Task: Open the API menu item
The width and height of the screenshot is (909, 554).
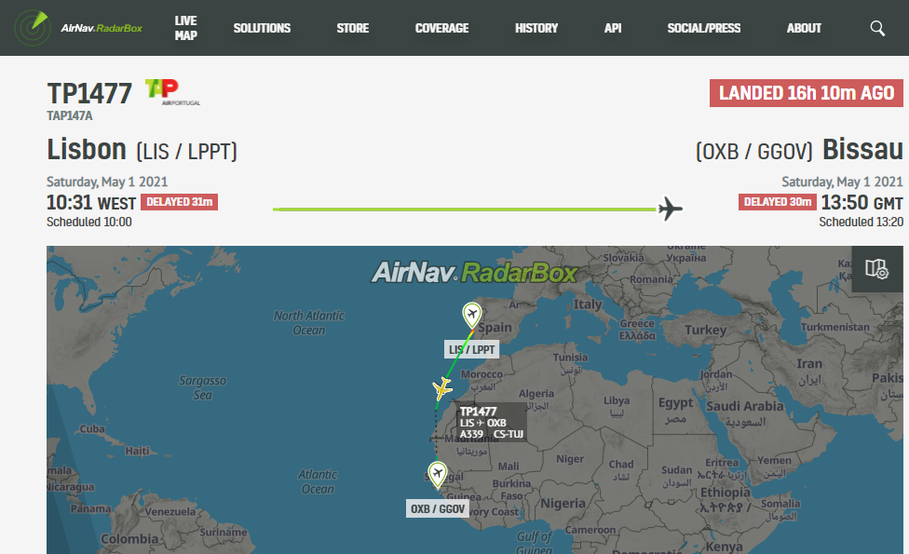Action: 613,28
